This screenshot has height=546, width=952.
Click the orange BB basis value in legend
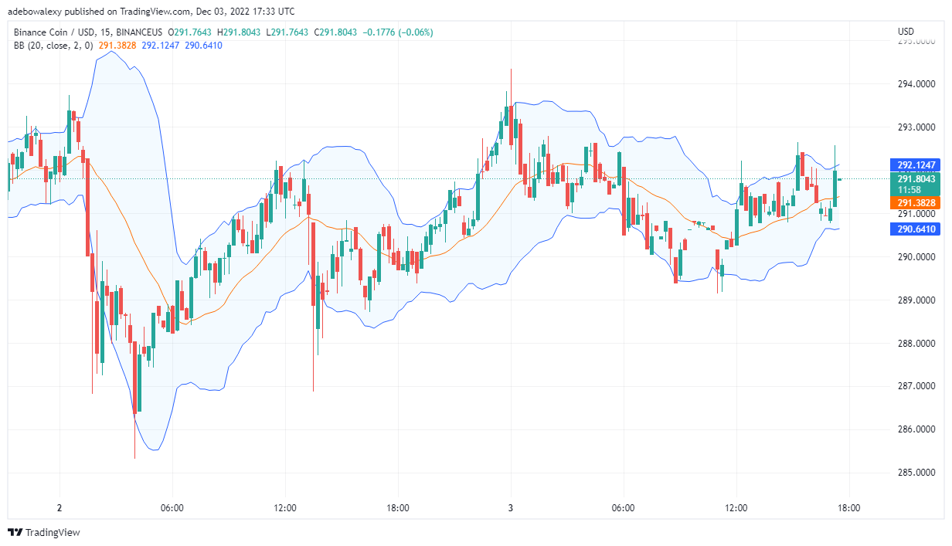117,46
